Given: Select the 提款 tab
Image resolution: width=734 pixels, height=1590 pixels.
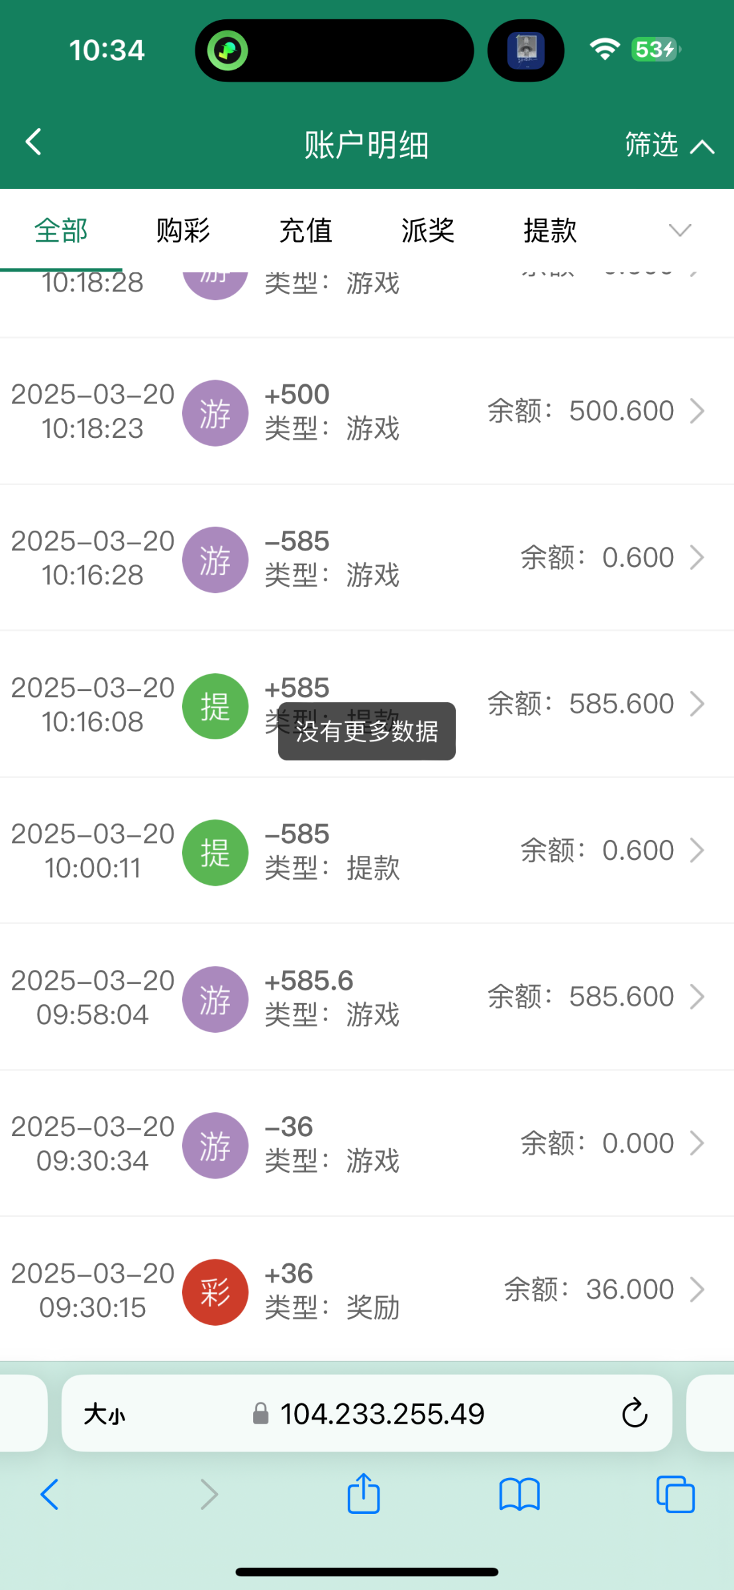Looking at the screenshot, I should [x=550, y=231].
